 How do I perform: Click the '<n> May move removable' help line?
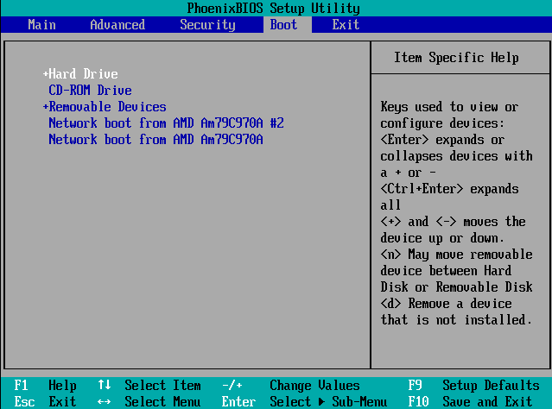(456, 255)
